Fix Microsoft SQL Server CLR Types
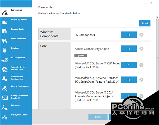Screen dimensions: 159x125 tap(129, 65)
